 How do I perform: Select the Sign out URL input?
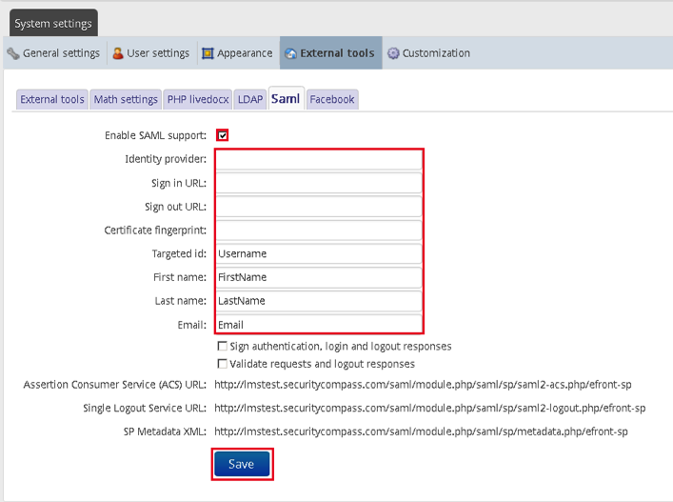point(319,207)
